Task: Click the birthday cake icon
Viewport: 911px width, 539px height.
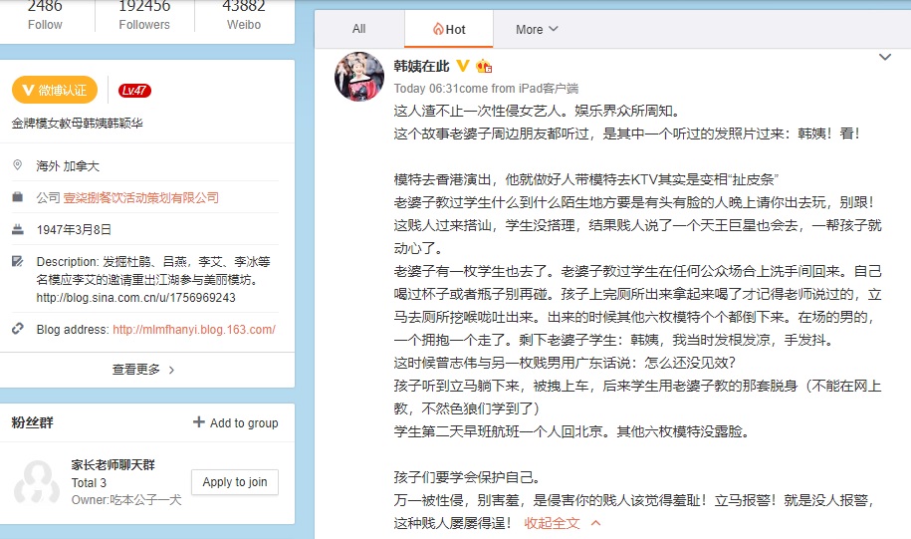Action: (18, 229)
